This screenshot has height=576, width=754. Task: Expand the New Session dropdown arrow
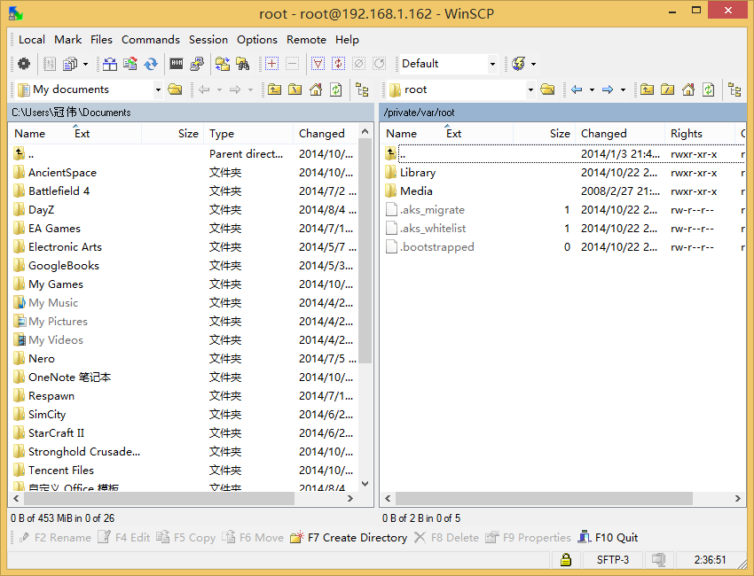[x=534, y=64]
